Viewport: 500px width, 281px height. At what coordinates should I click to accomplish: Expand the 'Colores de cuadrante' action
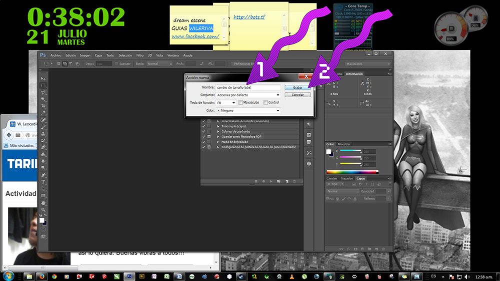(x=218, y=131)
